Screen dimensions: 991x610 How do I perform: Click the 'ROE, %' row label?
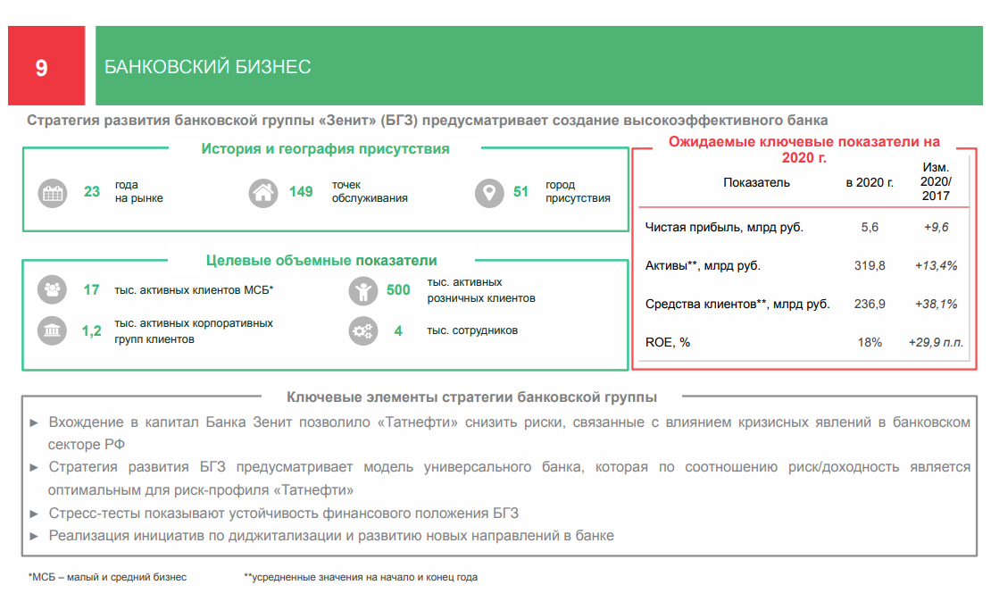click(668, 343)
